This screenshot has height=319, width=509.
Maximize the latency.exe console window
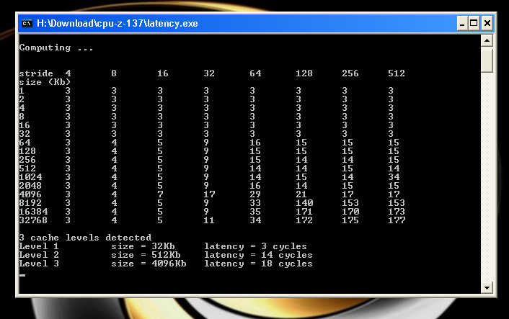click(474, 23)
